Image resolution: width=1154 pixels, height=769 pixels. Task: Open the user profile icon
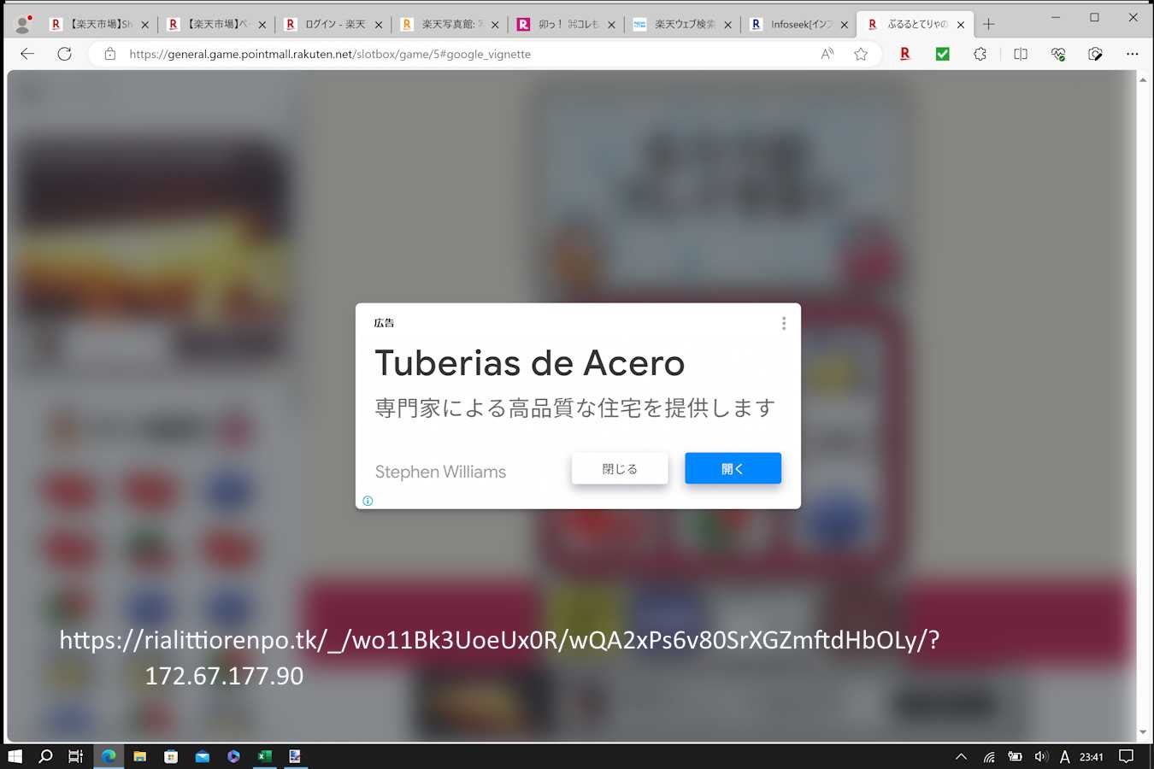click(x=23, y=24)
